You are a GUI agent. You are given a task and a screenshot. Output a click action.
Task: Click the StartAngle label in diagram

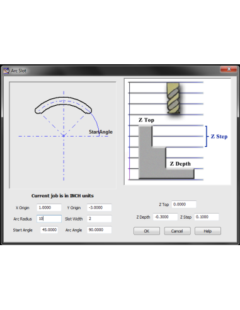click(x=101, y=132)
